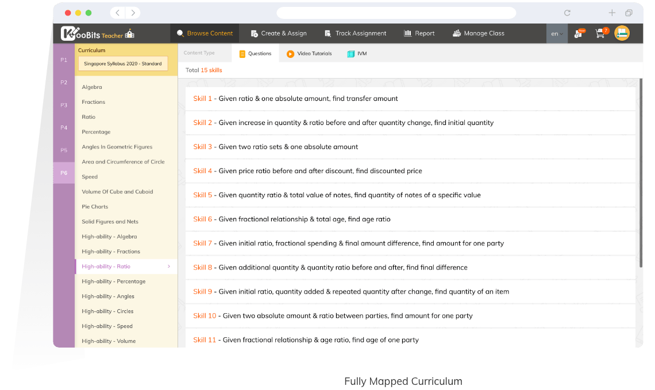The width and height of the screenshot is (655, 390).
Task: Select grade level P4
Action: tap(64, 128)
